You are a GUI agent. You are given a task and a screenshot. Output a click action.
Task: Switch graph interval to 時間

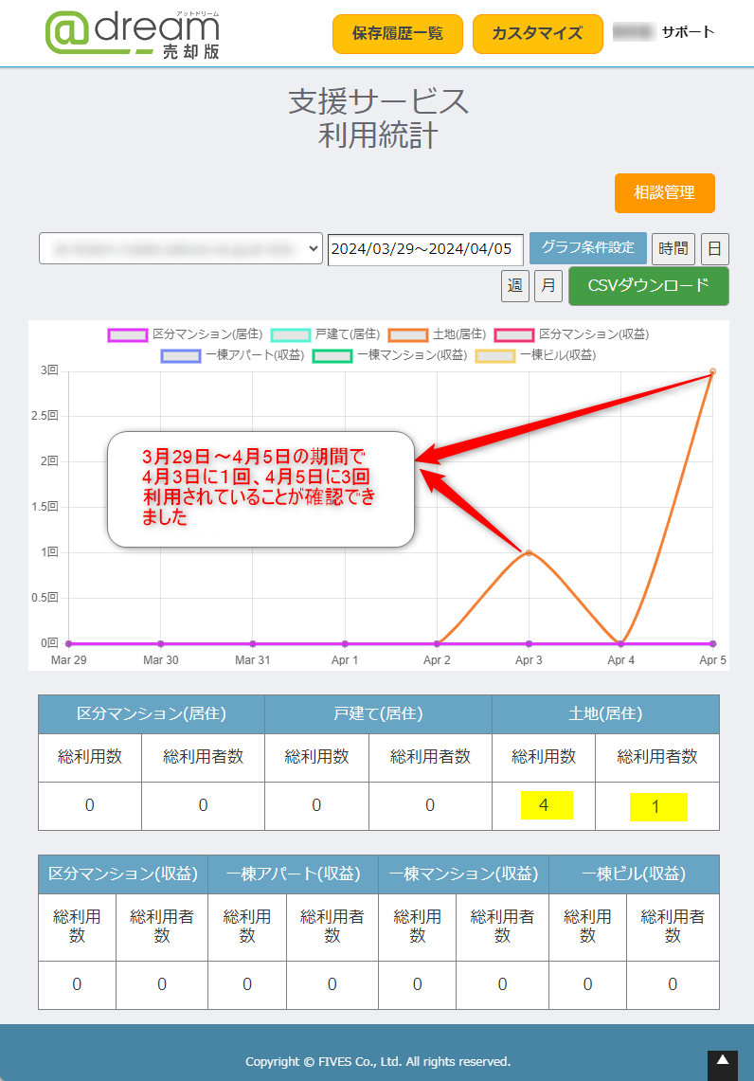pyautogui.click(x=673, y=249)
